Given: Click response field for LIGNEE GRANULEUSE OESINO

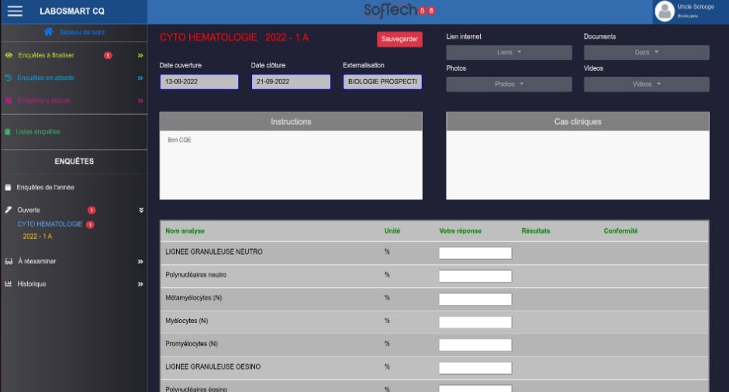Looking at the screenshot, I should (x=475, y=368).
